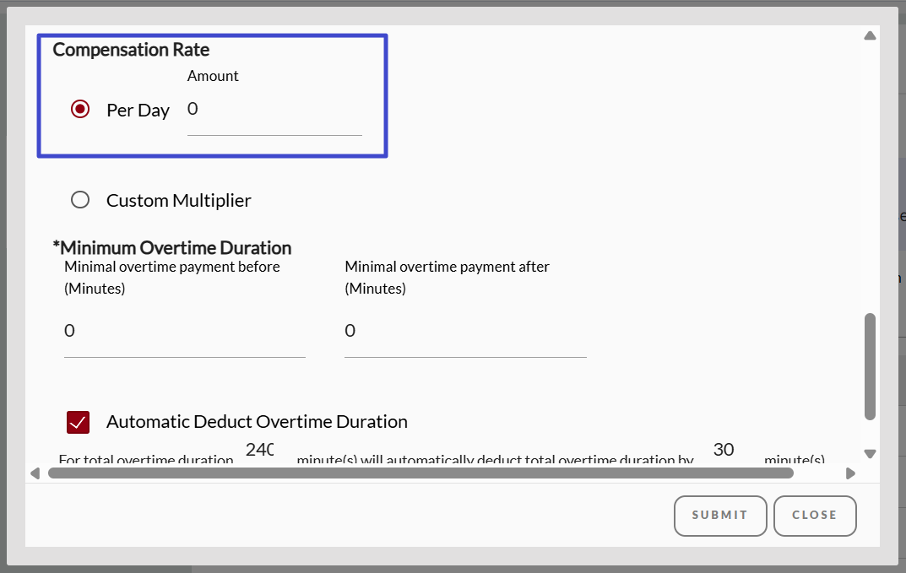
Task: Click the Compensation Rate heading
Action: (x=131, y=50)
